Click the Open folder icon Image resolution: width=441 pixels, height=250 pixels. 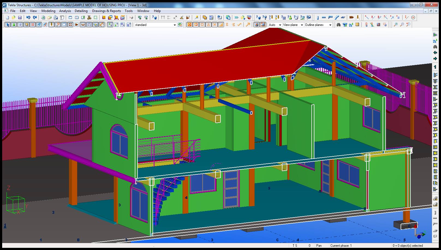[13, 17]
